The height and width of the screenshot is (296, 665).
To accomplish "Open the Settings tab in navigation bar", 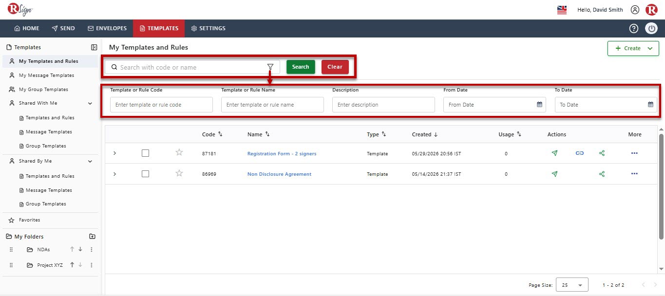I will pos(209,28).
